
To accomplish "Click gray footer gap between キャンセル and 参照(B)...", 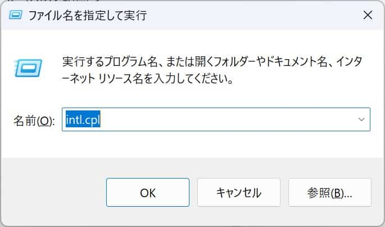I will [x=284, y=193].
